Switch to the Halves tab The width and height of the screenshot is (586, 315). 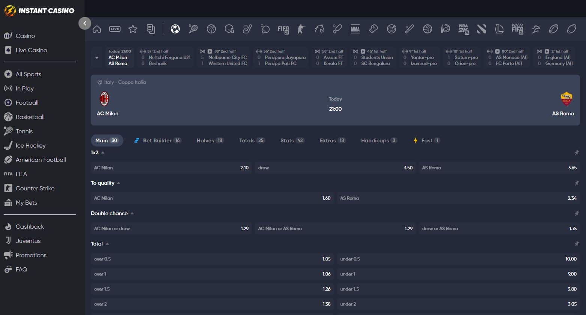210,140
